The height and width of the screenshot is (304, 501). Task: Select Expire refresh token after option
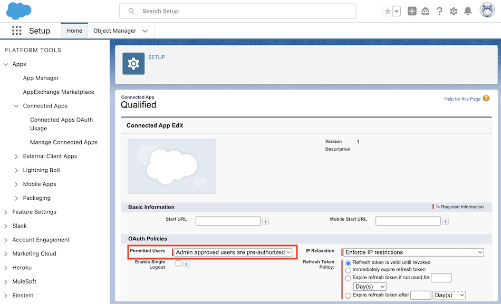pyautogui.click(x=348, y=296)
